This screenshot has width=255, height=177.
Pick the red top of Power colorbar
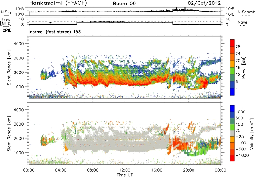pos(232,43)
